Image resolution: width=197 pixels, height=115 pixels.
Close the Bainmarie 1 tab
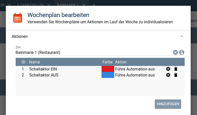[83, 5]
